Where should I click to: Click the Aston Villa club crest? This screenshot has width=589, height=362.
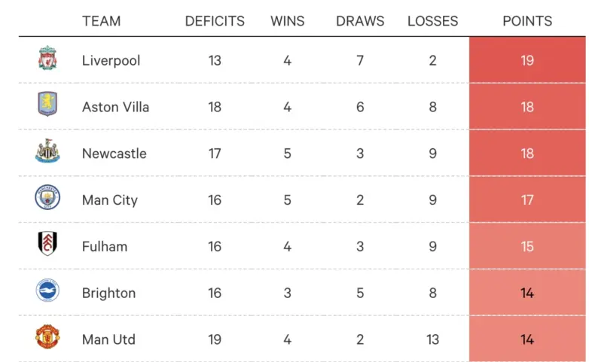click(x=47, y=105)
